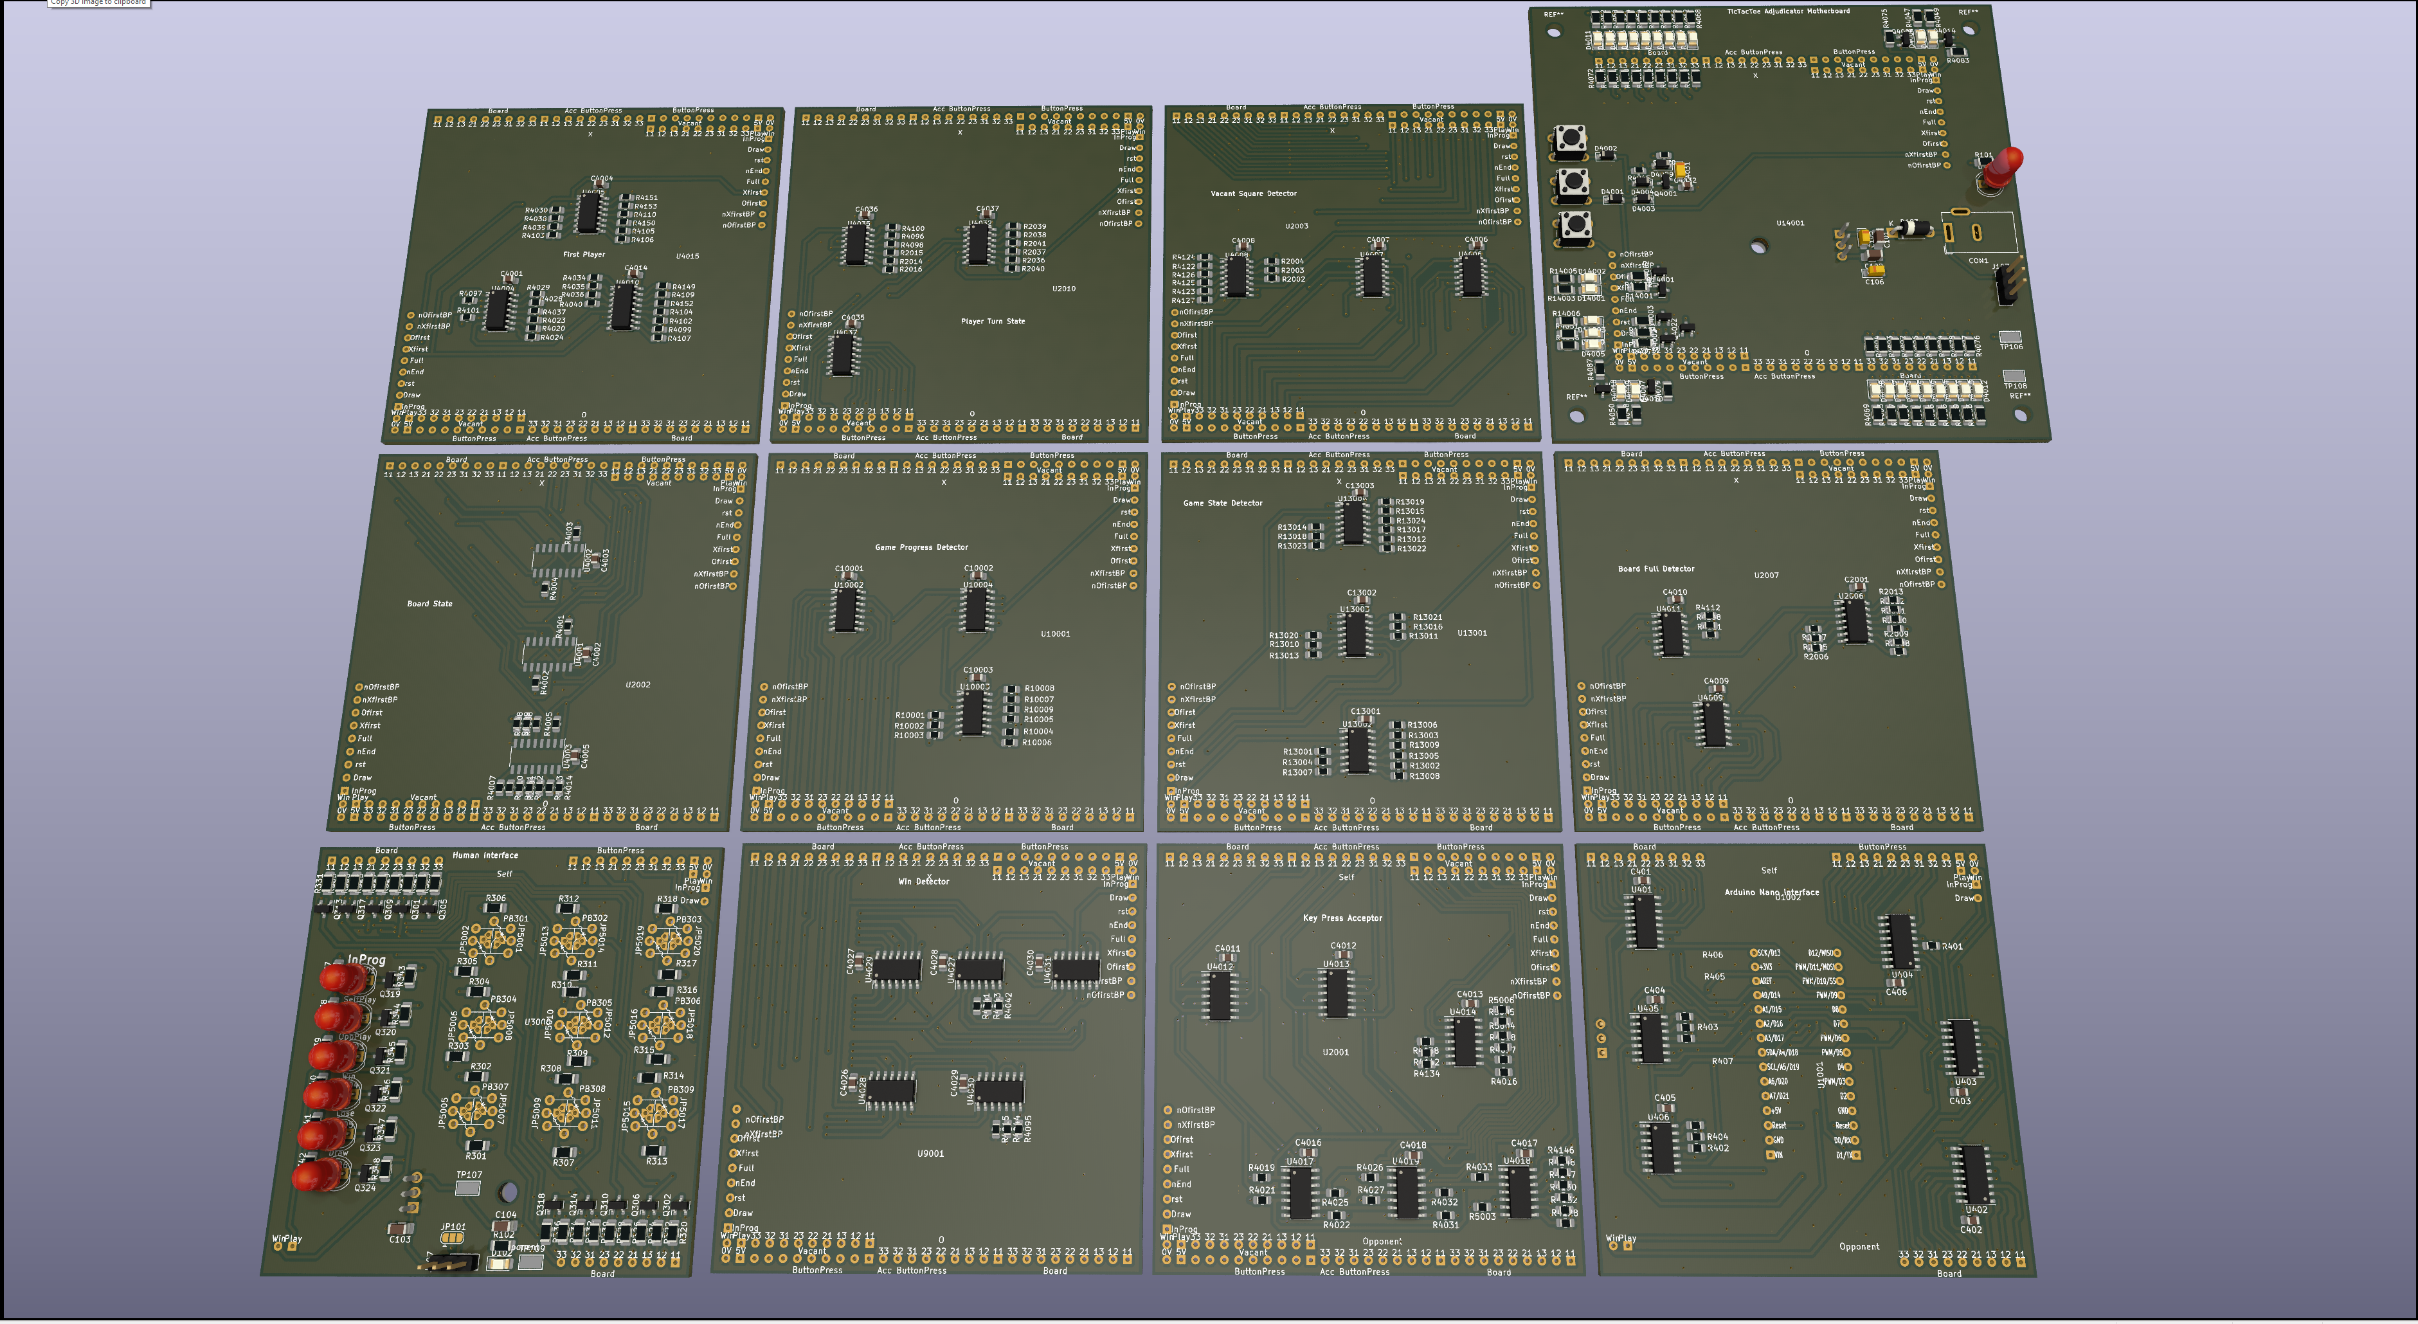
Task: Select the U2002 reference label
Action: (x=637, y=685)
